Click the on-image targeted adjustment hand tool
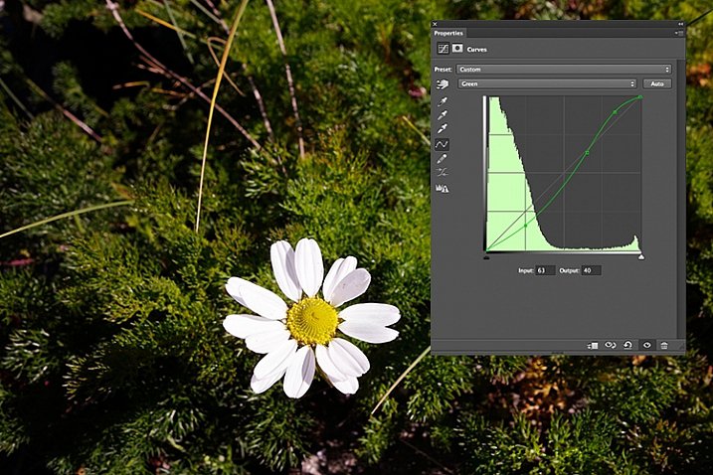713x475 pixels. point(443,84)
